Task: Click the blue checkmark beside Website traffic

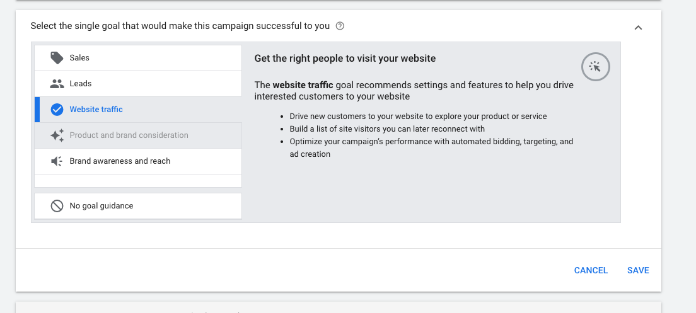Action: click(x=57, y=110)
